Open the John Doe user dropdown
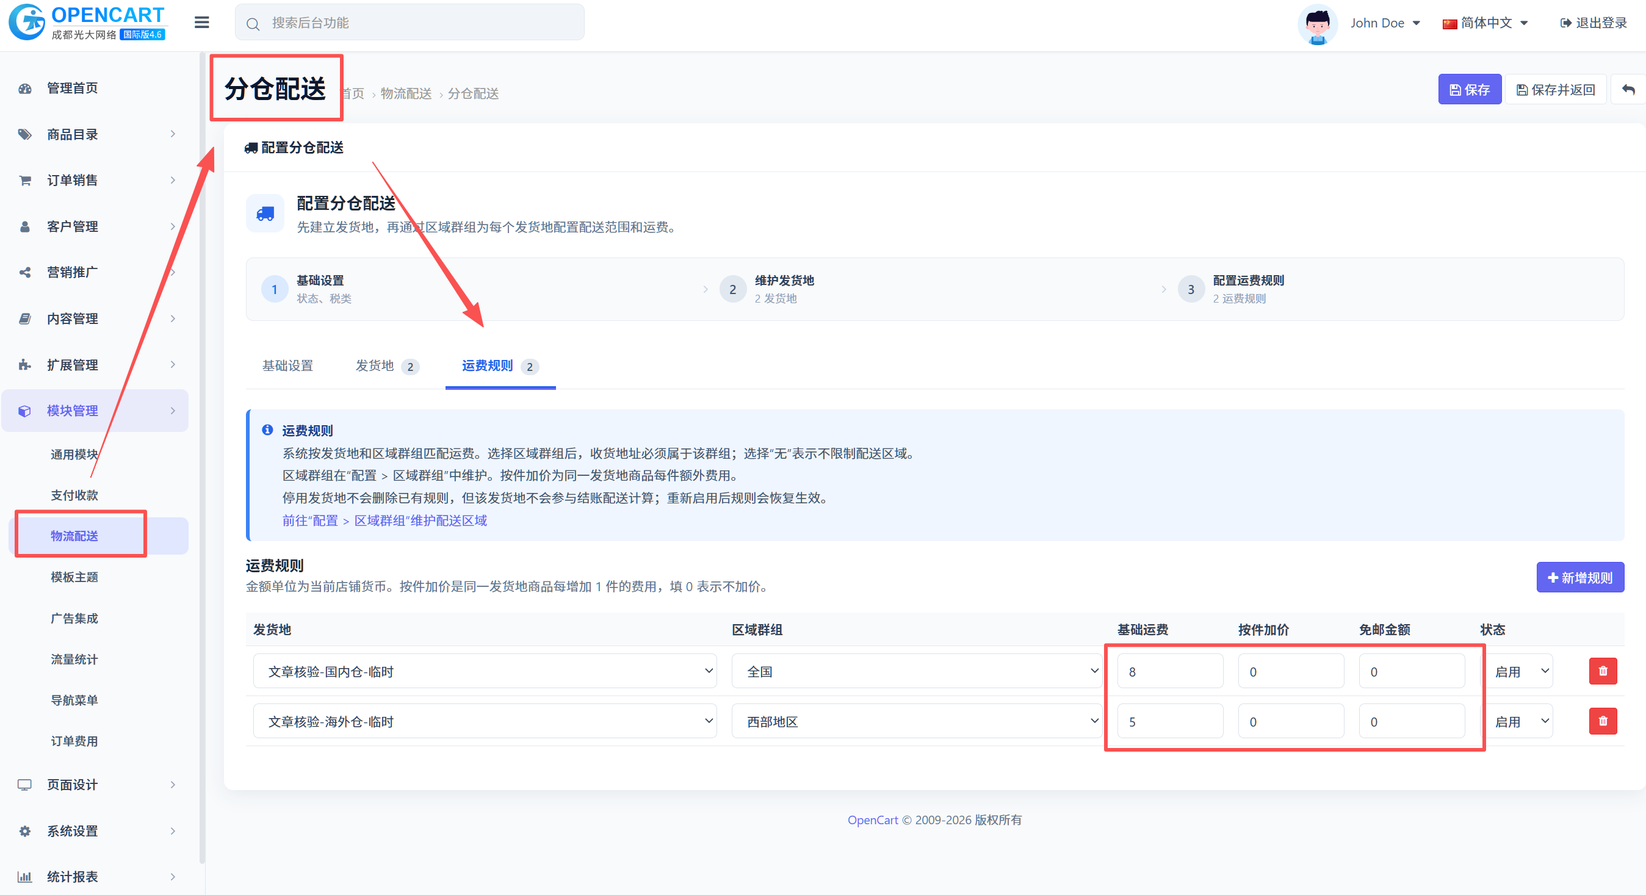The height and width of the screenshot is (895, 1646). pos(1384,23)
